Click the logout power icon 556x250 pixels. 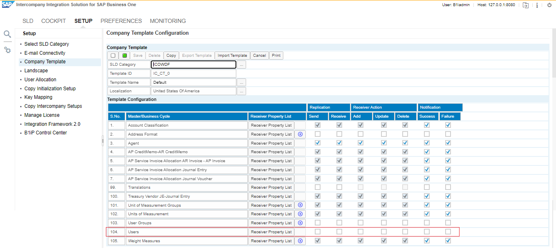(x=549, y=5)
